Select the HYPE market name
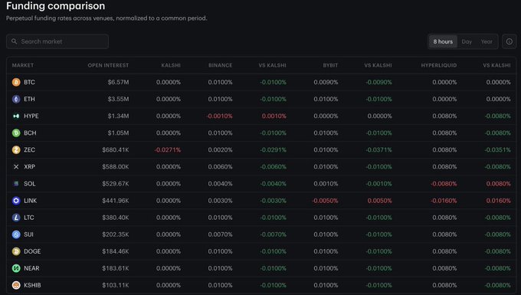This screenshot has width=521, height=295. [31, 116]
